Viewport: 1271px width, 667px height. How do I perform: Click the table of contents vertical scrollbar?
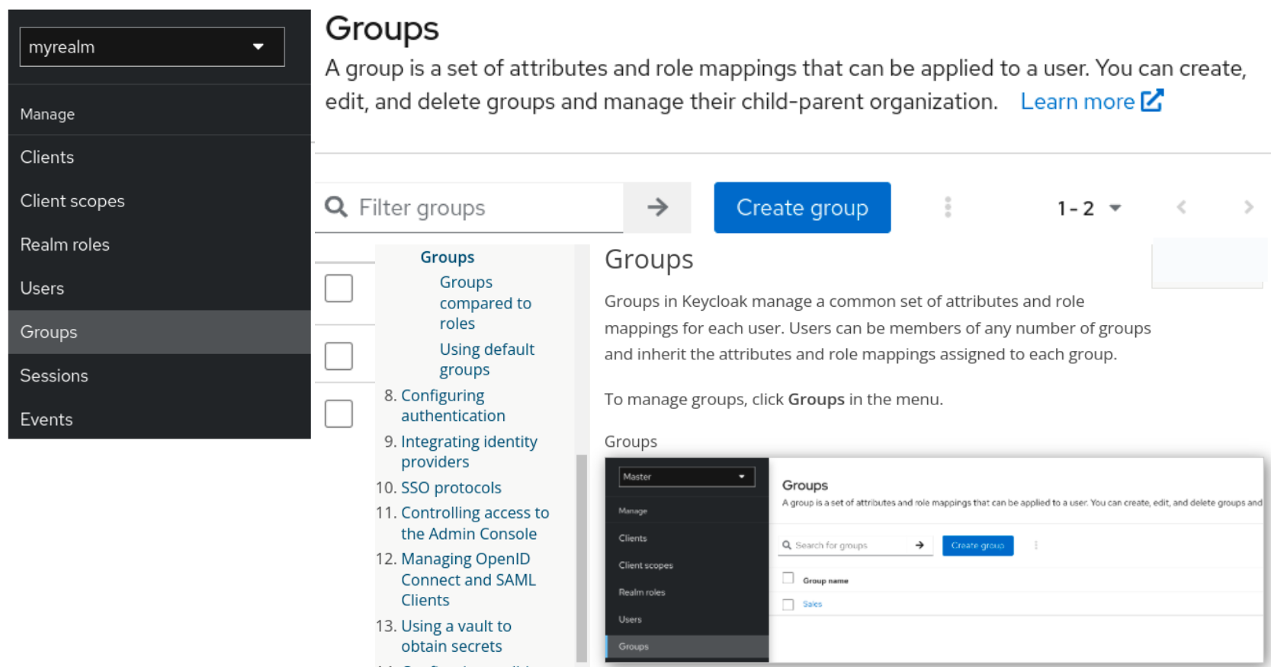tap(582, 557)
